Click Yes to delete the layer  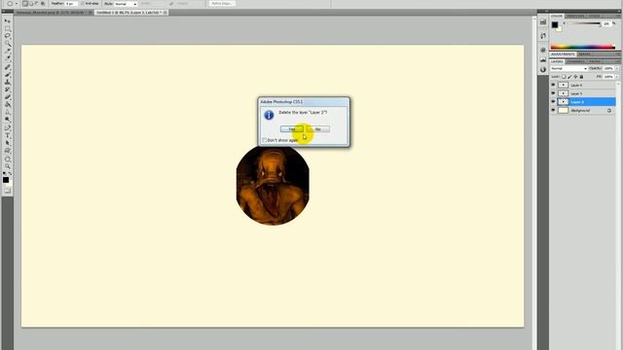tap(292, 129)
